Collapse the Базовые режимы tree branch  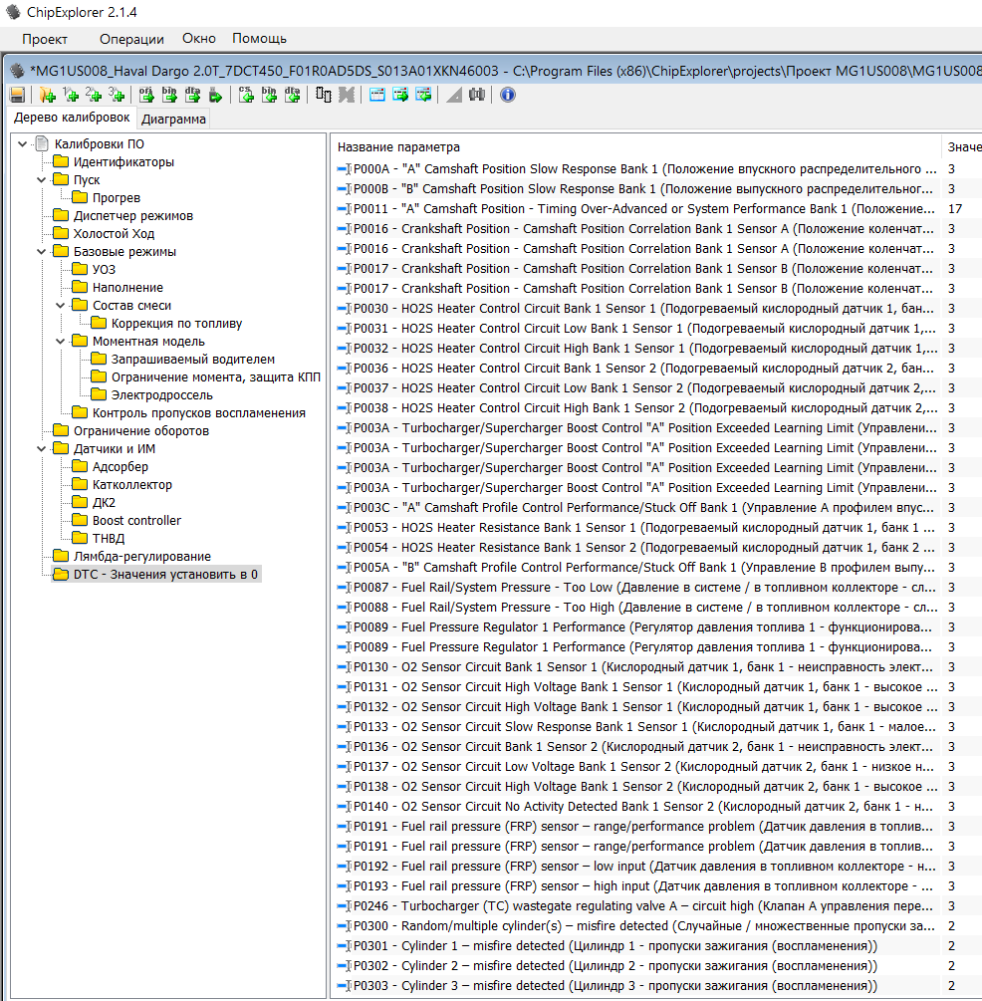click(41, 252)
